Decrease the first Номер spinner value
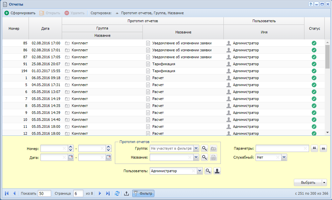The height and width of the screenshot is (200, 332). coord(71,150)
